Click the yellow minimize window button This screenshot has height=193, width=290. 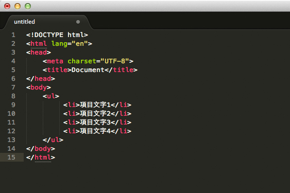coord(18,6)
